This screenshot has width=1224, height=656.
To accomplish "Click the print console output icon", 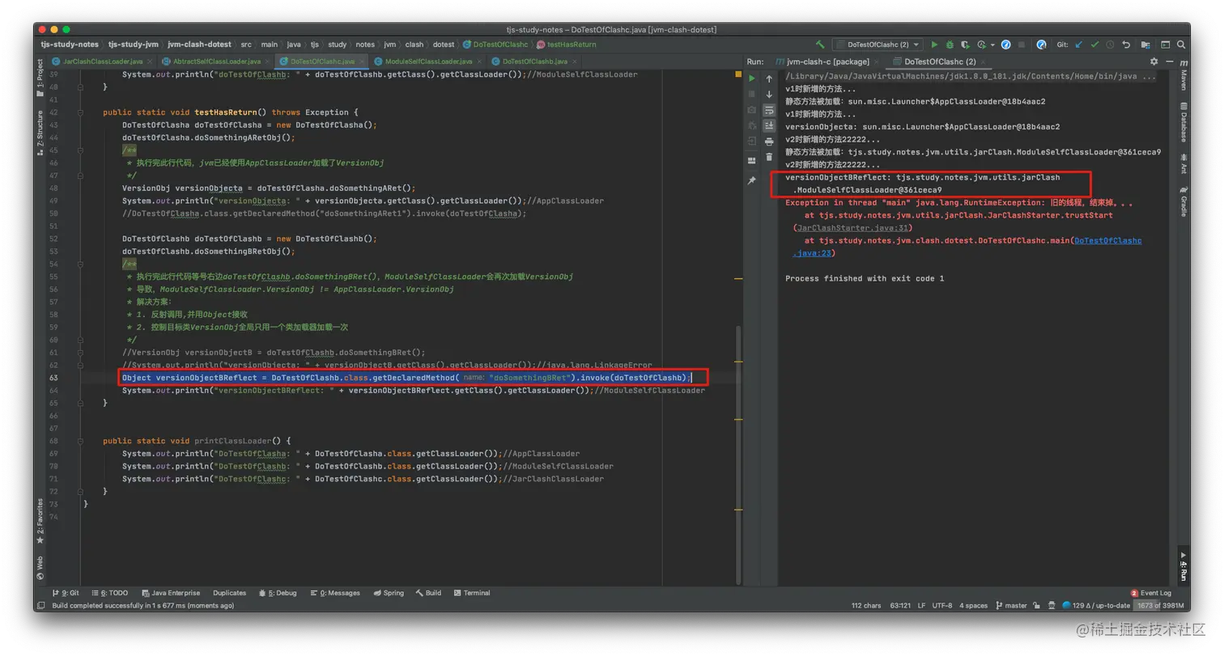I will click(x=769, y=141).
